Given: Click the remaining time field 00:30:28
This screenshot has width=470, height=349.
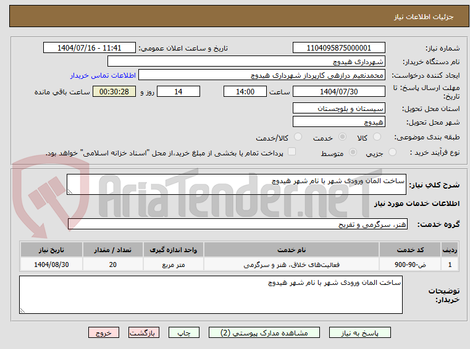Looking at the screenshot, I should (114, 92).
